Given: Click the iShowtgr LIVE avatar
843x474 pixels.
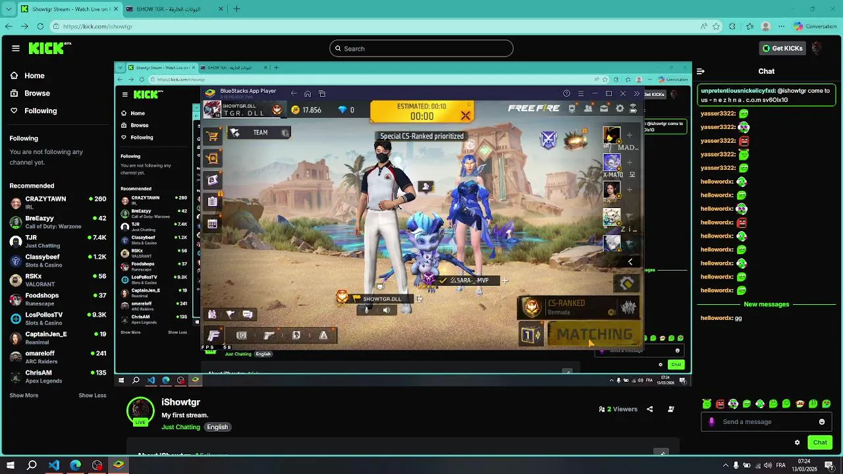Looking at the screenshot, I should tap(140, 412).
